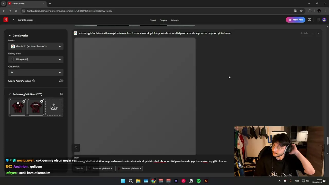The width and height of the screenshot is (329, 185).
Task: Collapse the prompt result with the chevron
Action: (318, 33)
